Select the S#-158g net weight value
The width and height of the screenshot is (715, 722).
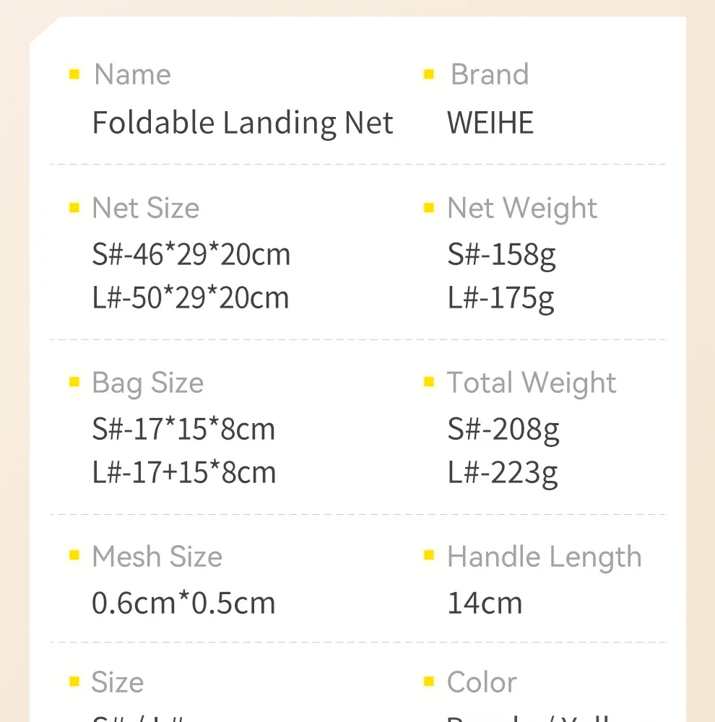click(502, 254)
